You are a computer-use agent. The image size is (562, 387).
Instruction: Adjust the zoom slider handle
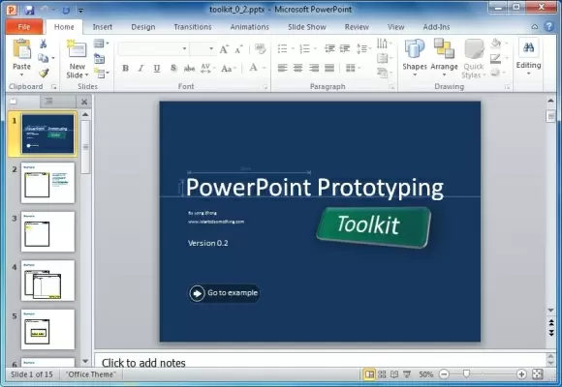466,374
